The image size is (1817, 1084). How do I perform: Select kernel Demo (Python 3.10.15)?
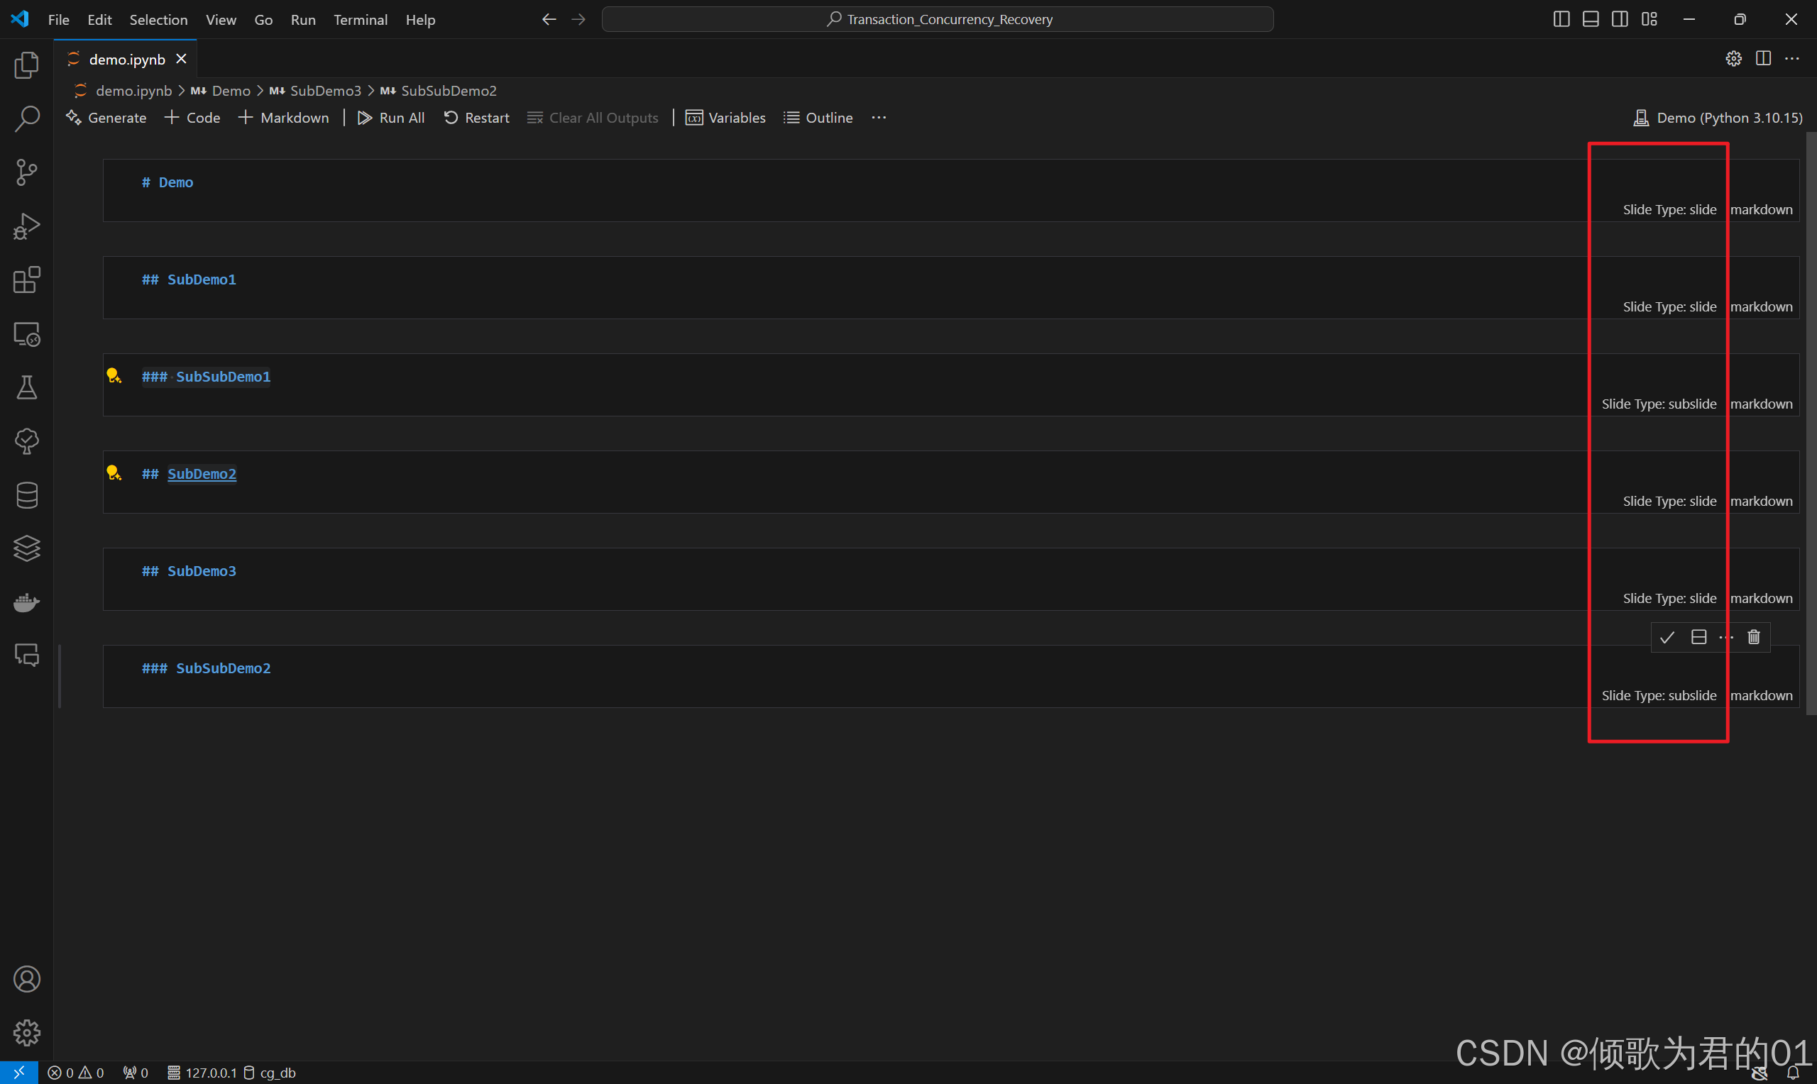(x=1718, y=118)
